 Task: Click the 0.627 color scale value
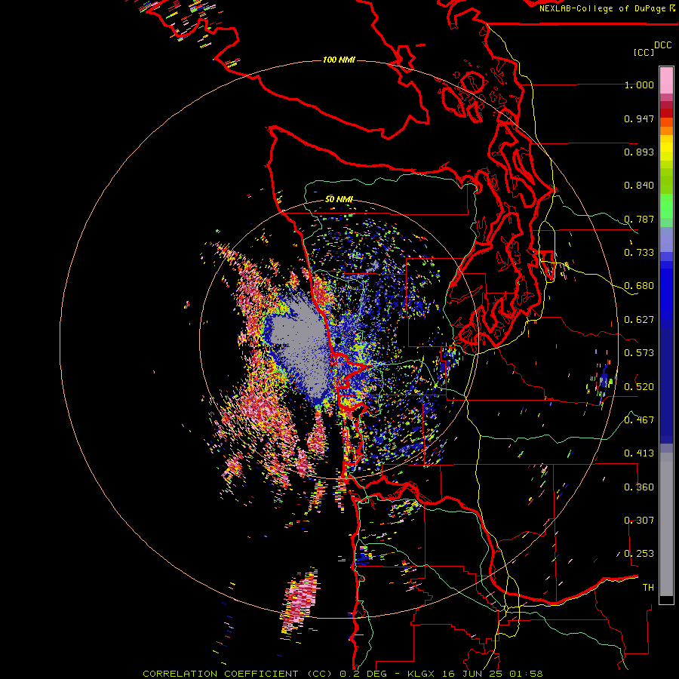coord(639,320)
